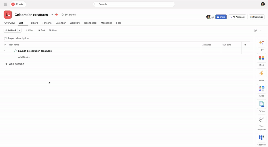Screen dimensions: 268x147
Task: Open the Sections icon
Action: pyautogui.click(x=261, y=138)
